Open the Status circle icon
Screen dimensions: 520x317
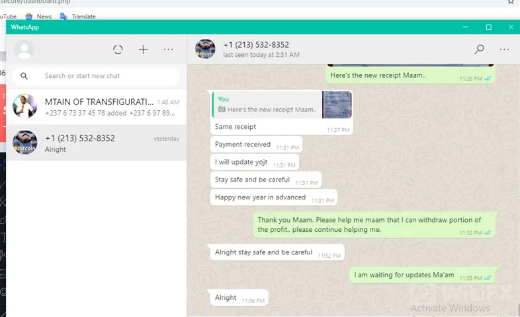(x=118, y=50)
